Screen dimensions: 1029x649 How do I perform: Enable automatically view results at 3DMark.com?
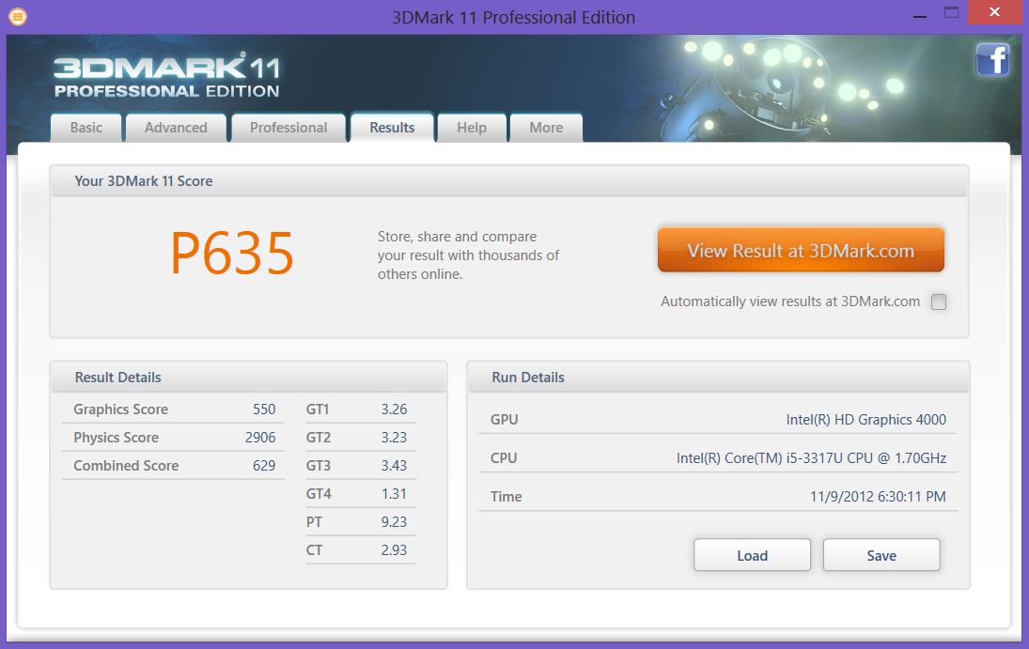pyautogui.click(x=939, y=301)
